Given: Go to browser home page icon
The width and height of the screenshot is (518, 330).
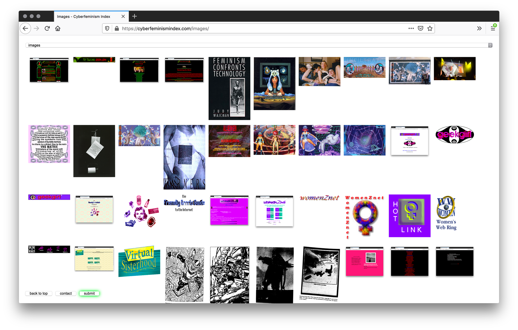Looking at the screenshot, I should click(58, 28).
